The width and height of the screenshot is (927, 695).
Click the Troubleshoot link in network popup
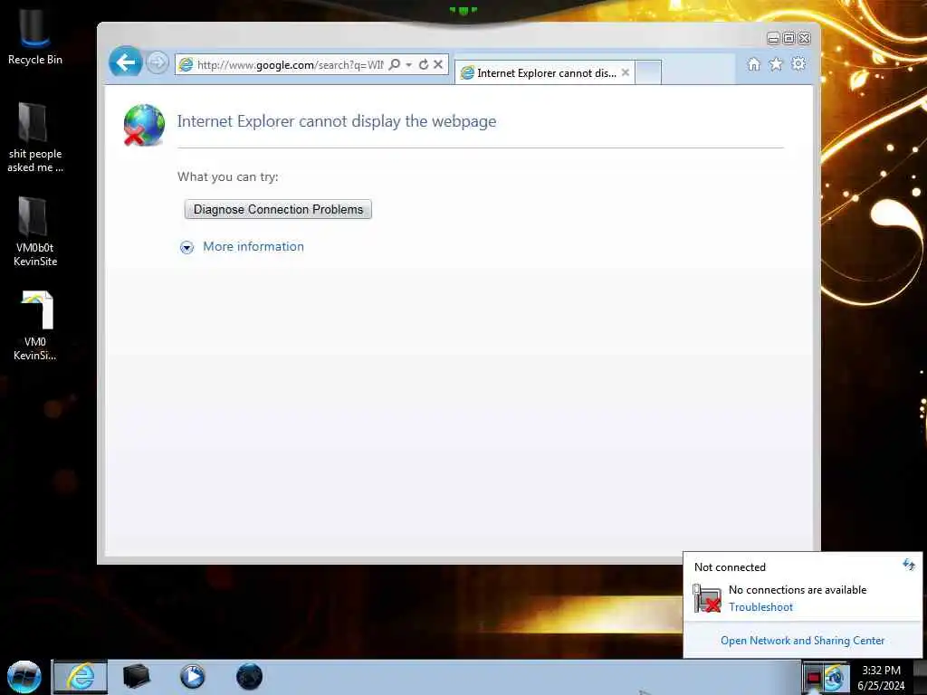click(x=760, y=607)
